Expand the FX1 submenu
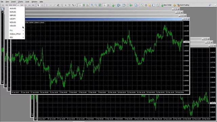This screenshot has height=122, width=217. 17,30
